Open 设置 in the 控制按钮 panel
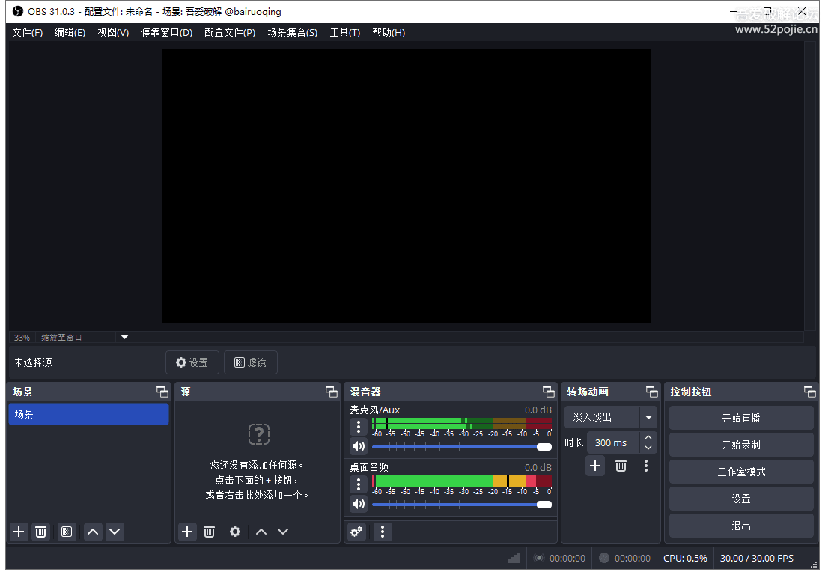825x575 pixels. [741, 499]
